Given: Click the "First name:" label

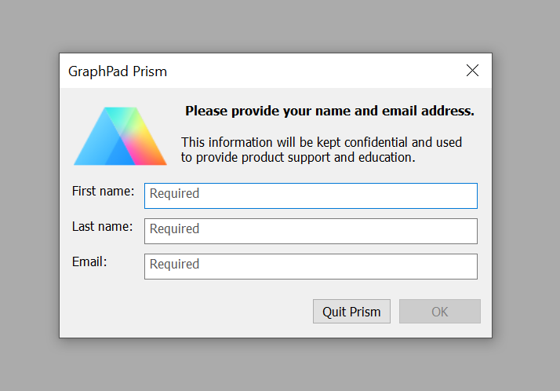Looking at the screenshot, I should [103, 191].
